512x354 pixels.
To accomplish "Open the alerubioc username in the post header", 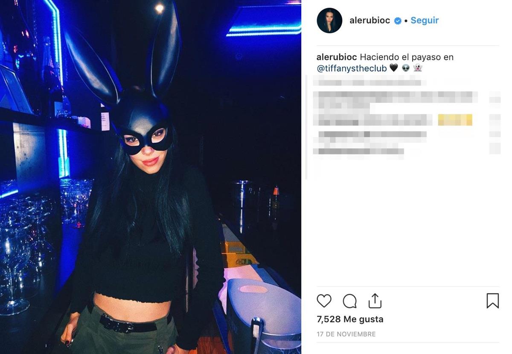I will tap(369, 20).
